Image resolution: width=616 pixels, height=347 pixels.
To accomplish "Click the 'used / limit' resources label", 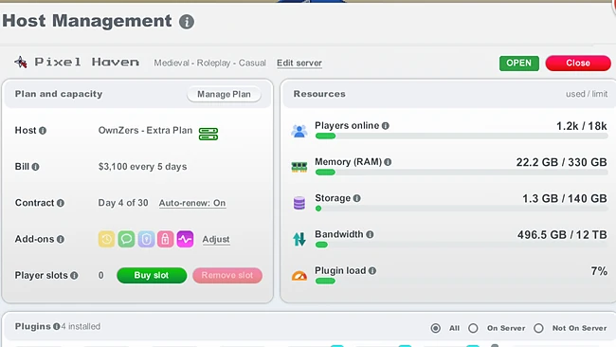I will click(x=587, y=94).
